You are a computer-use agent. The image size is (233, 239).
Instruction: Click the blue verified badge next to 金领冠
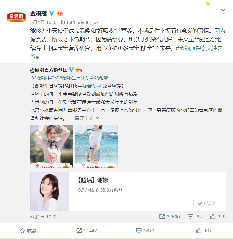(x=52, y=13)
